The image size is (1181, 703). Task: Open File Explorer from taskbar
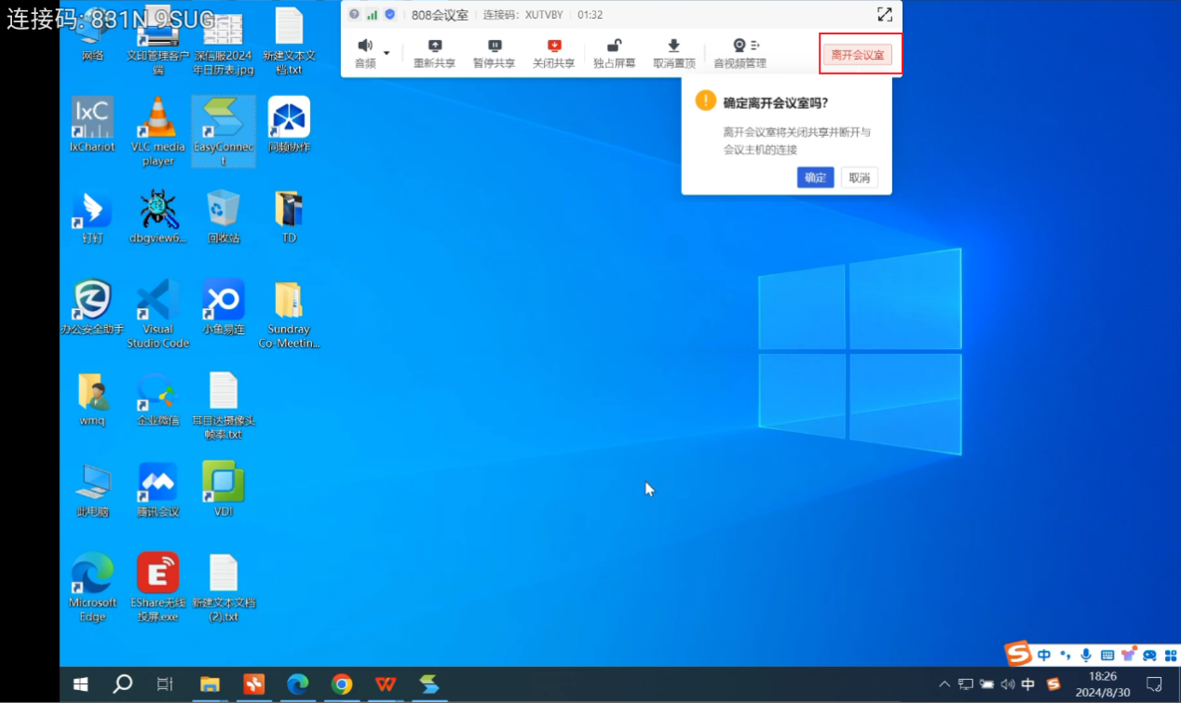(x=210, y=684)
